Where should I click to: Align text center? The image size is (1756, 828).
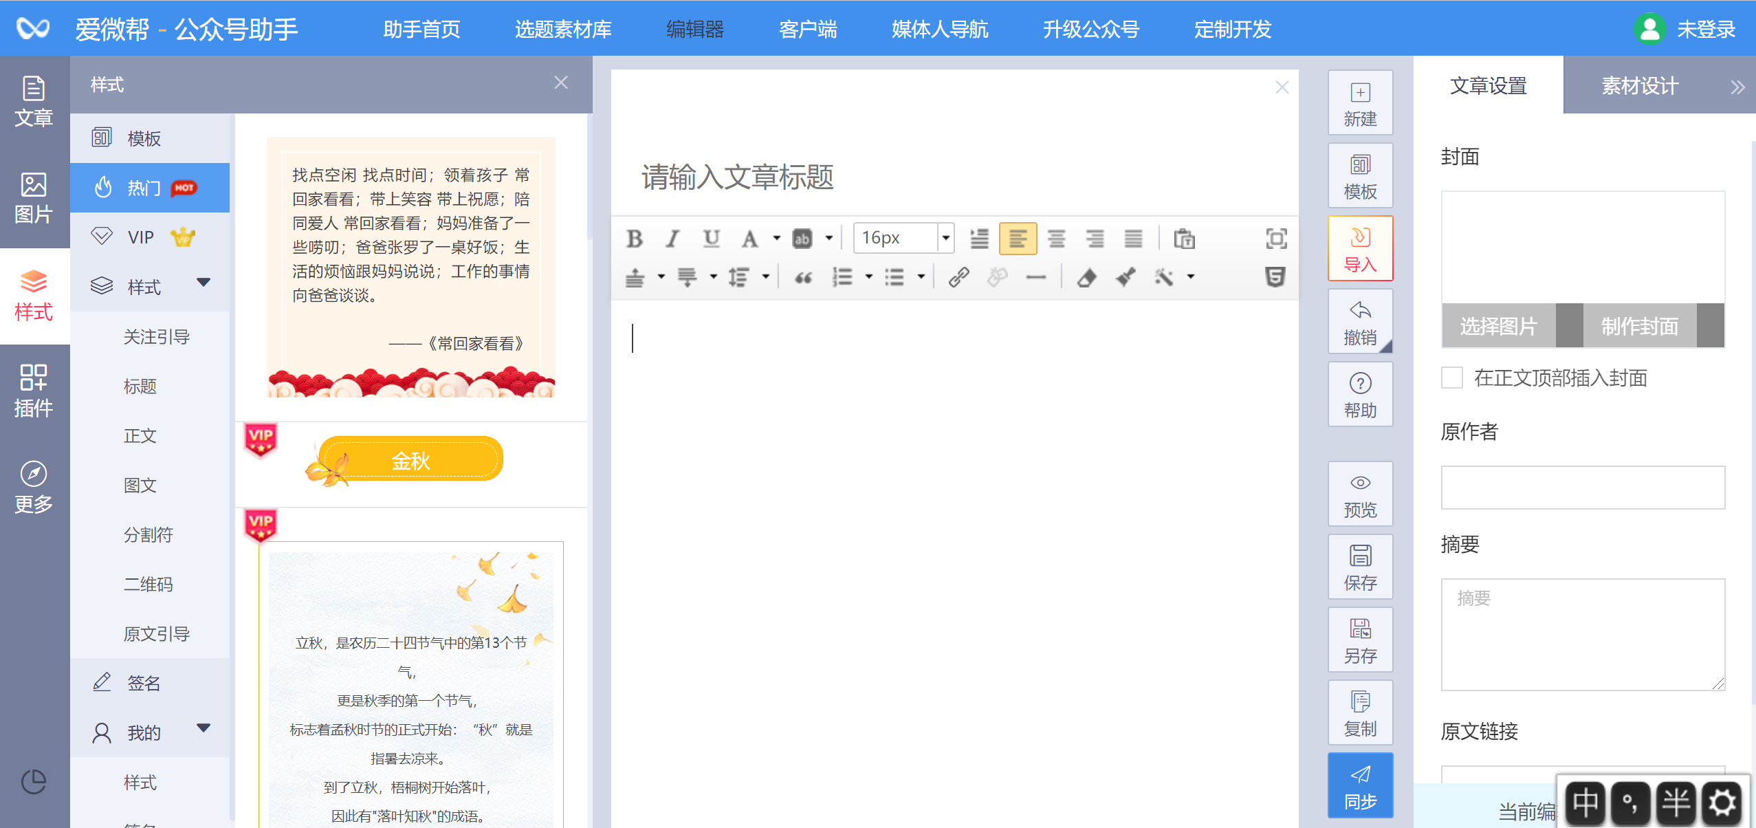pyautogui.click(x=1056, y=239)
